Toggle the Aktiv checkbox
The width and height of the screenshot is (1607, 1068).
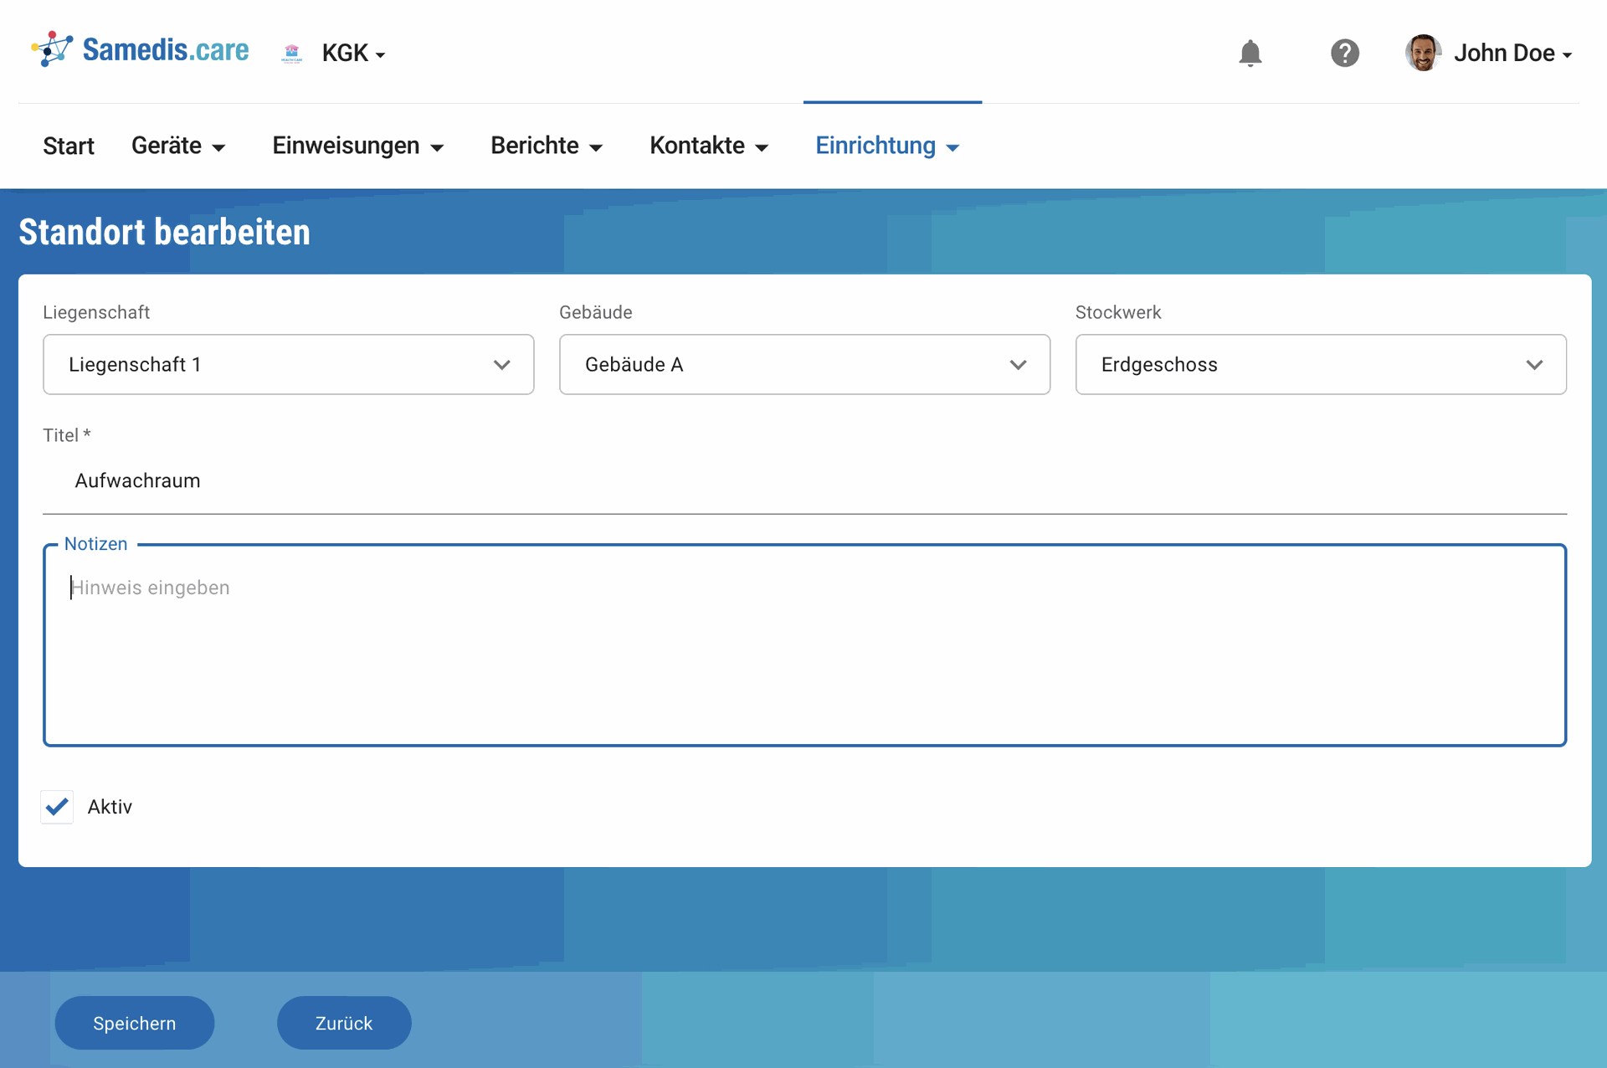point(57,807)
